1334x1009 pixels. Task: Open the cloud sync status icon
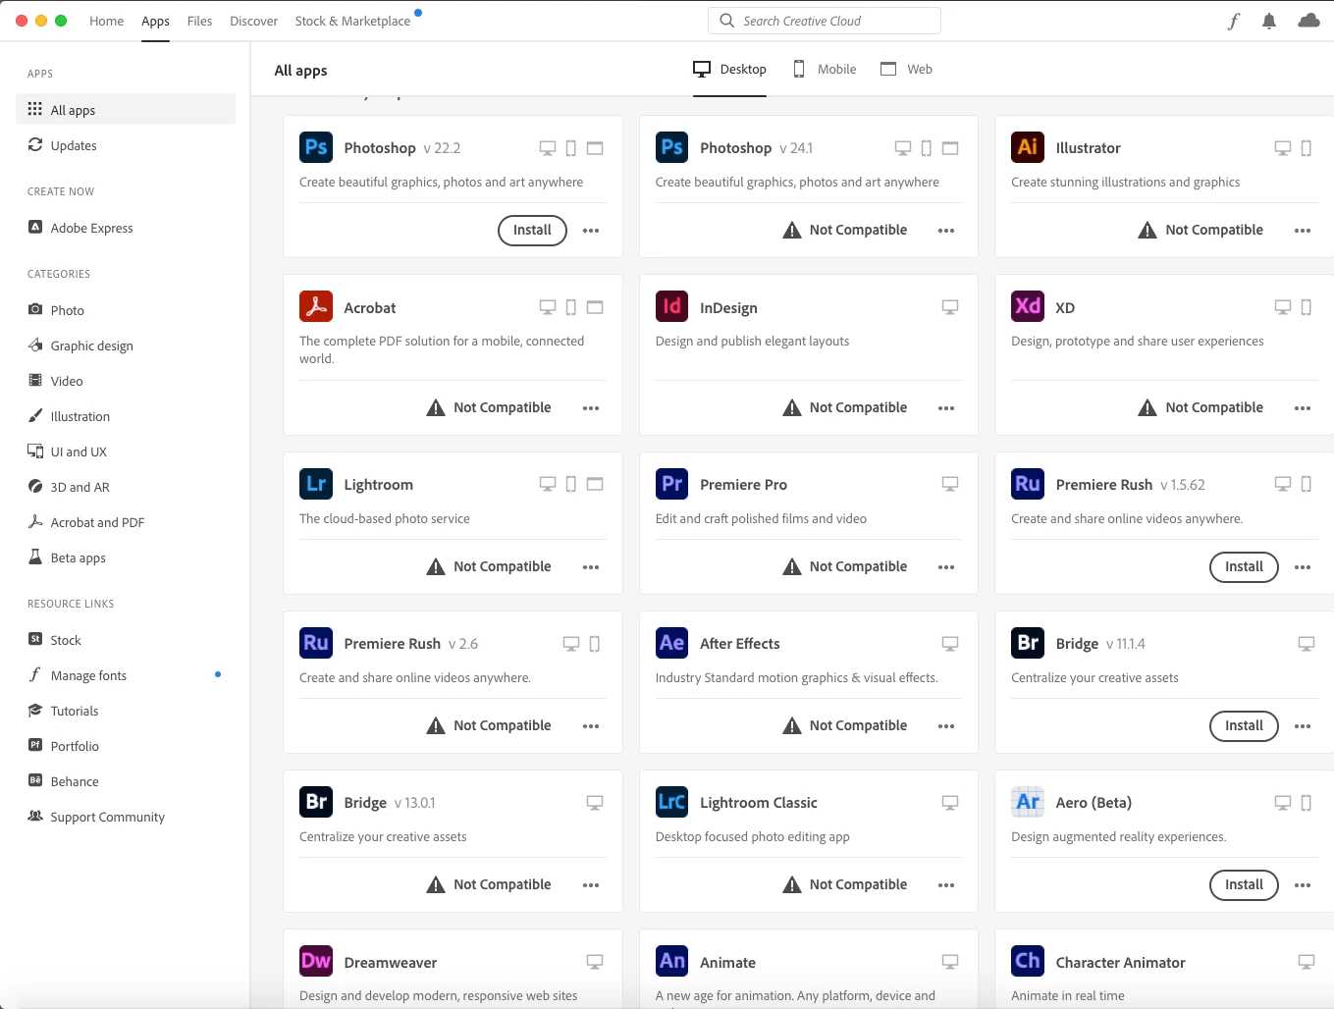[x=1308, y=21]
